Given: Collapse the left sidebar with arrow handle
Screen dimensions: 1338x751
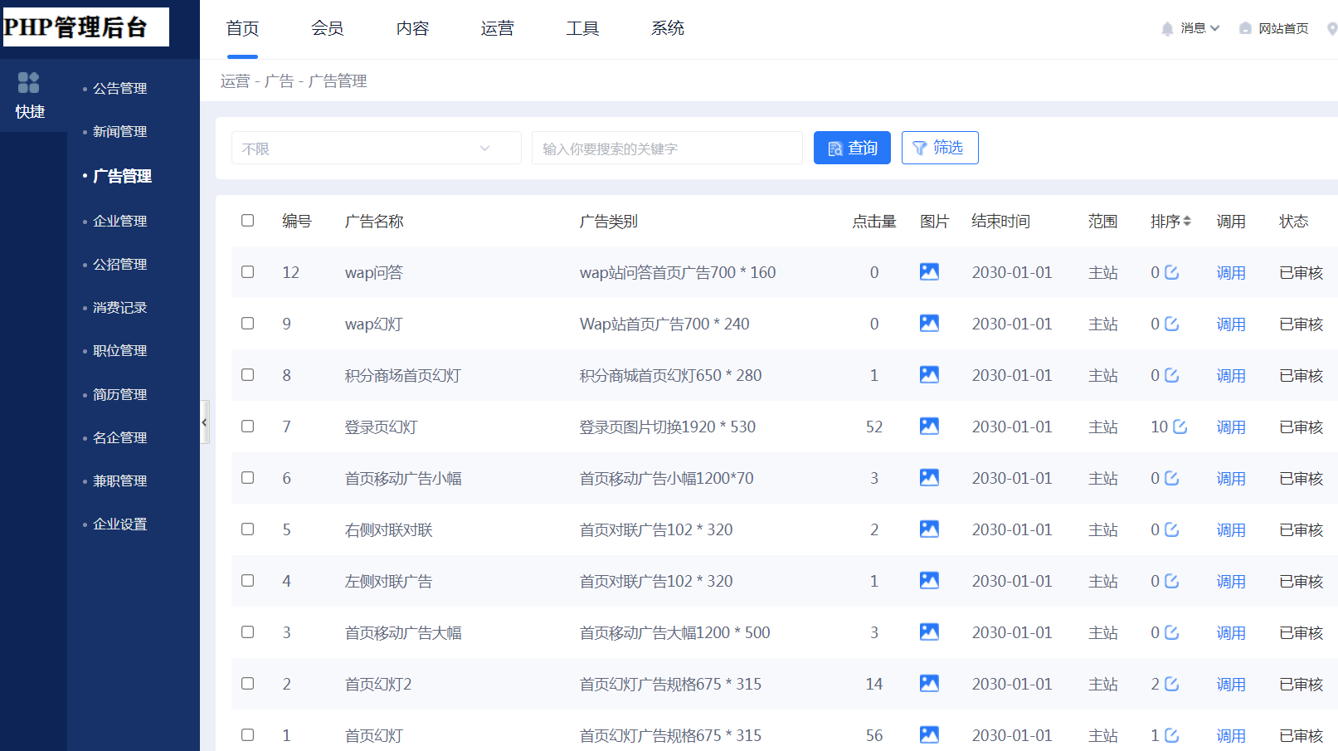Looking at the screenshot, I should tap(204, 422).
